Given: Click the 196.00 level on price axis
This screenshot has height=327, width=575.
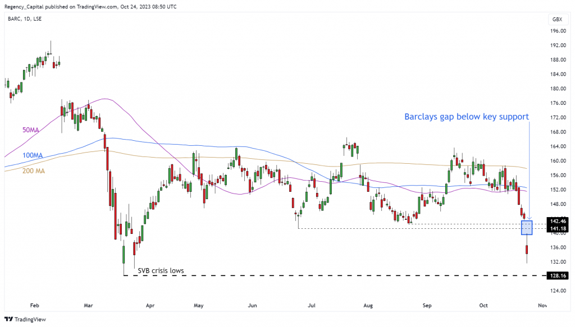Looking at the screenshot, I should click(556, 31).
